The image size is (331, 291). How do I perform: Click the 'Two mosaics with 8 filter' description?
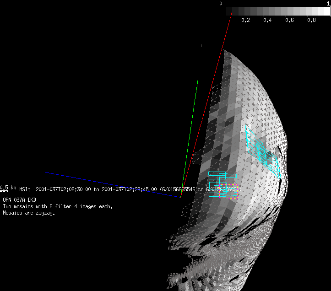tap(57, 207)
